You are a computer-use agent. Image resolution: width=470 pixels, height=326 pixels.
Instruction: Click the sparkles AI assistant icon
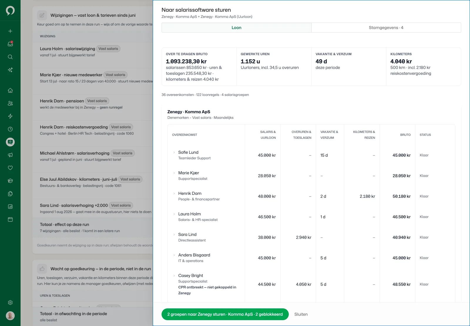coord(10,70)
